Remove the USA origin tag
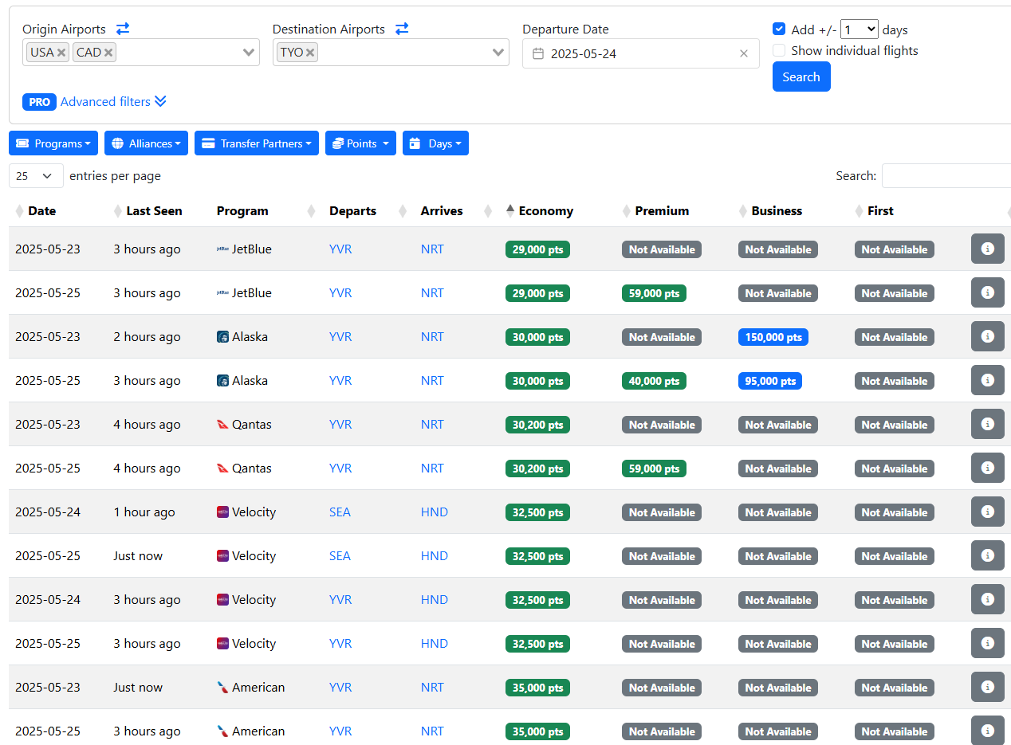The height and width of the screenshot is (745, 1011). click(61, 53)
